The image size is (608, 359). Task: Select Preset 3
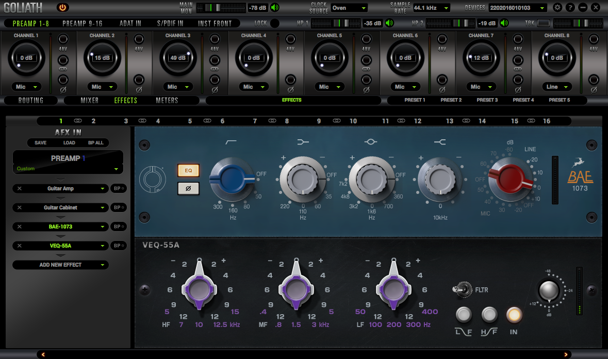487,100
